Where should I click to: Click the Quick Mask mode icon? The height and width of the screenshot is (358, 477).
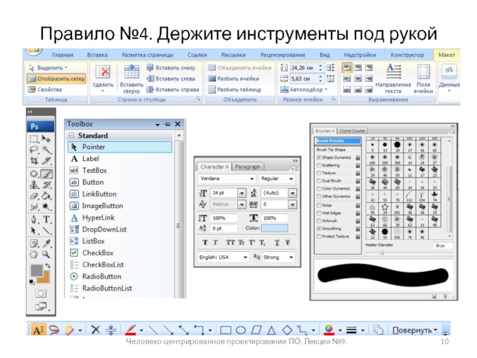41,294
